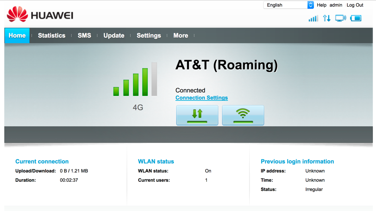The image size is (376, 211).
Task: Click the Previous login information heading
Action: pyautogui.click(x=297, y=161)
